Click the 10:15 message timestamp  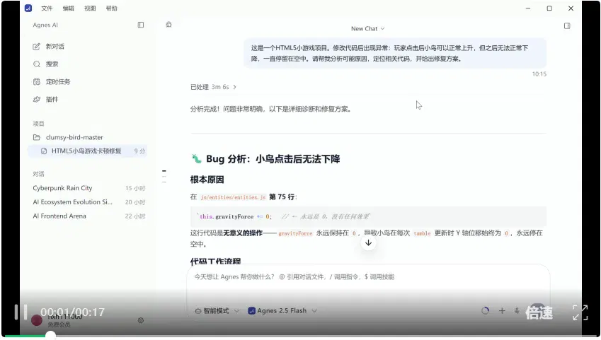point(539,74)
